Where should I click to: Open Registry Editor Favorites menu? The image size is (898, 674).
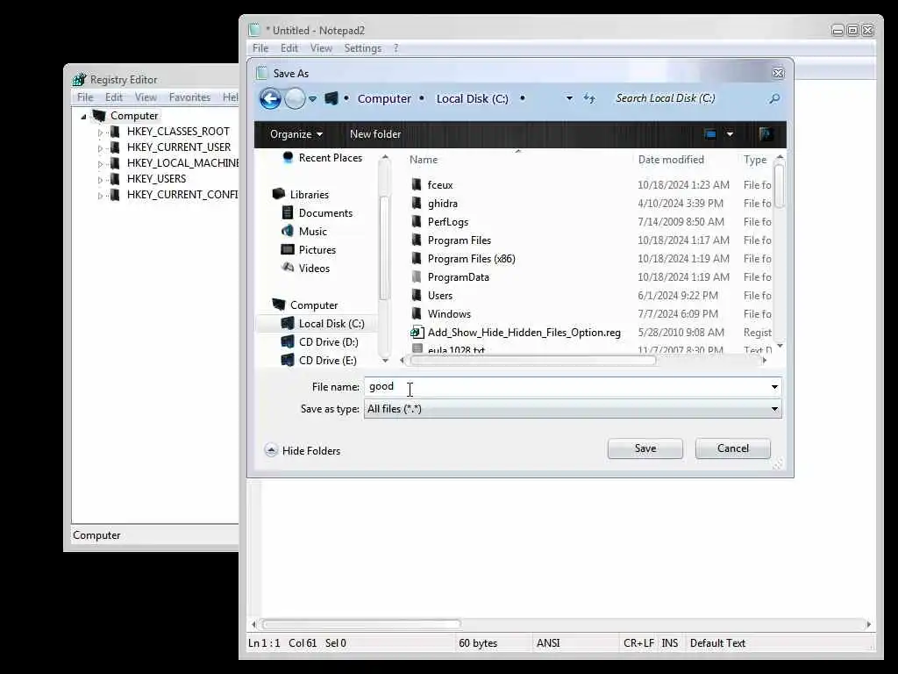pos(189,97)
